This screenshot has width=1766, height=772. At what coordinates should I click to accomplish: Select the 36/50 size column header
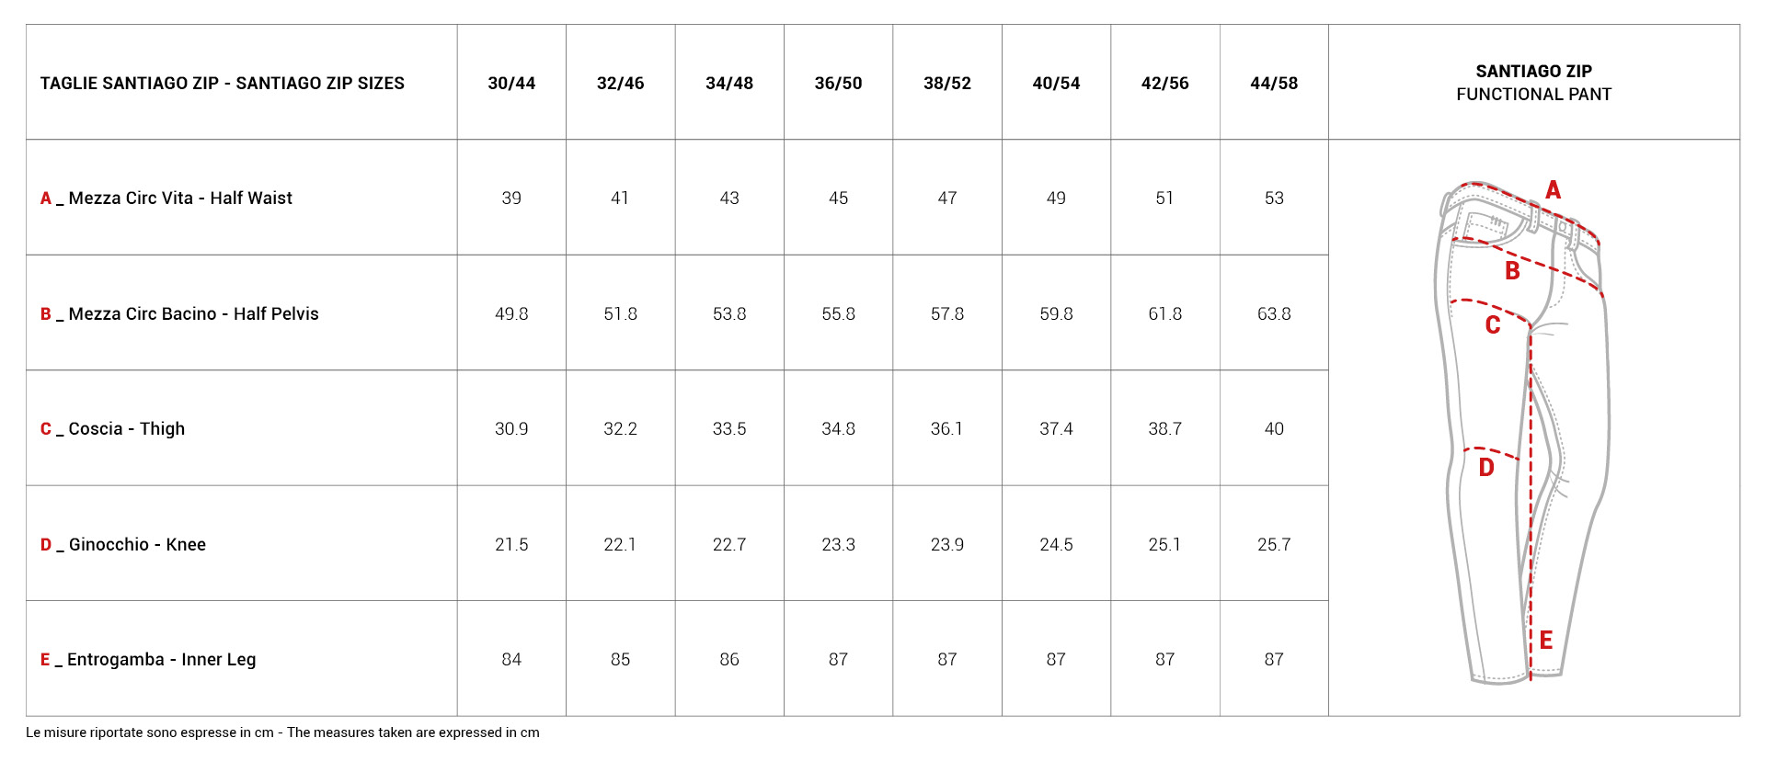838,83
